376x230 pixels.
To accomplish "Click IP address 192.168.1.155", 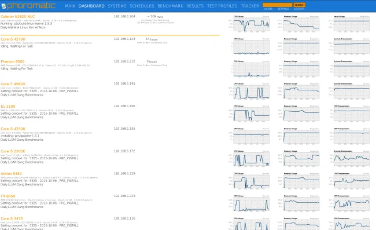I will 124,129.
